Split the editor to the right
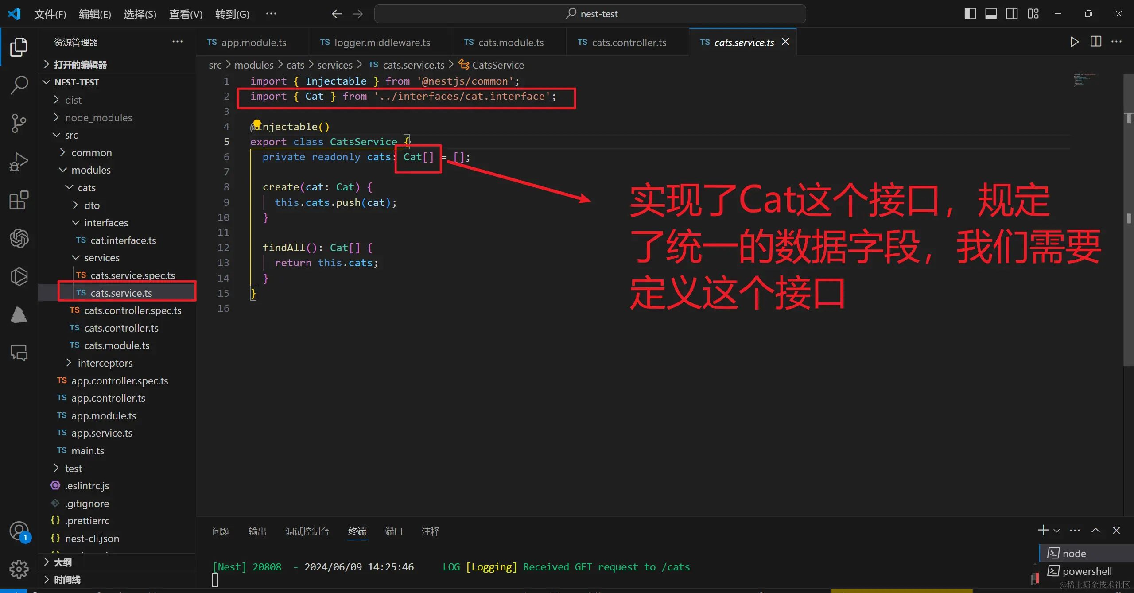The width and height of the screenshot is (1134, 593). point(1096,42)
